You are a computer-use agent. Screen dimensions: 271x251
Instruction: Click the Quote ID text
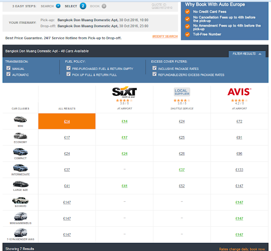162,6
